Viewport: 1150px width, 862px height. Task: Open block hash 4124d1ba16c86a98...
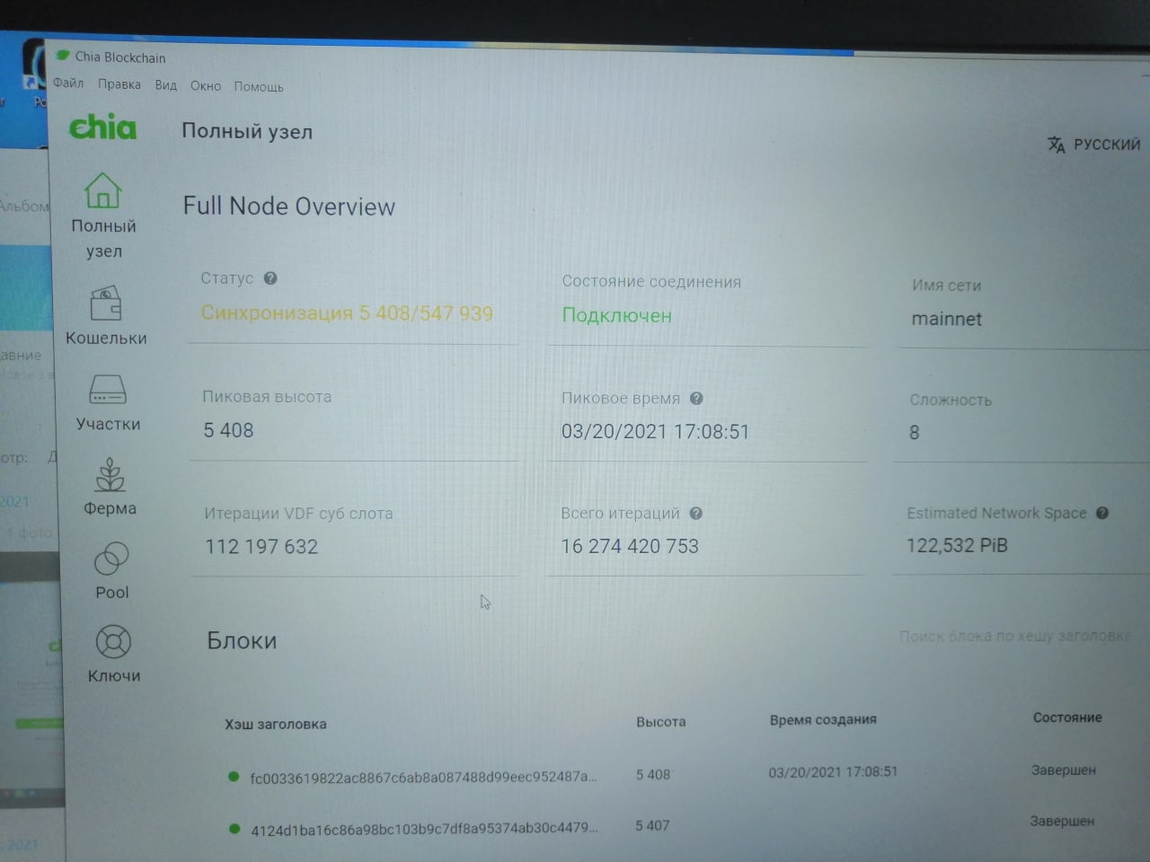tap(424, 829)
